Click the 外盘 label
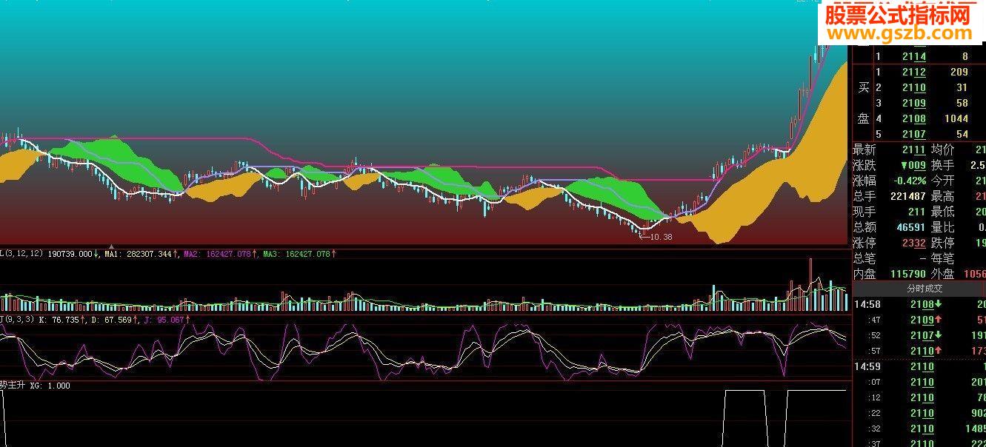Viewport: 986px width, 447px height. click(x=942, y=274)
